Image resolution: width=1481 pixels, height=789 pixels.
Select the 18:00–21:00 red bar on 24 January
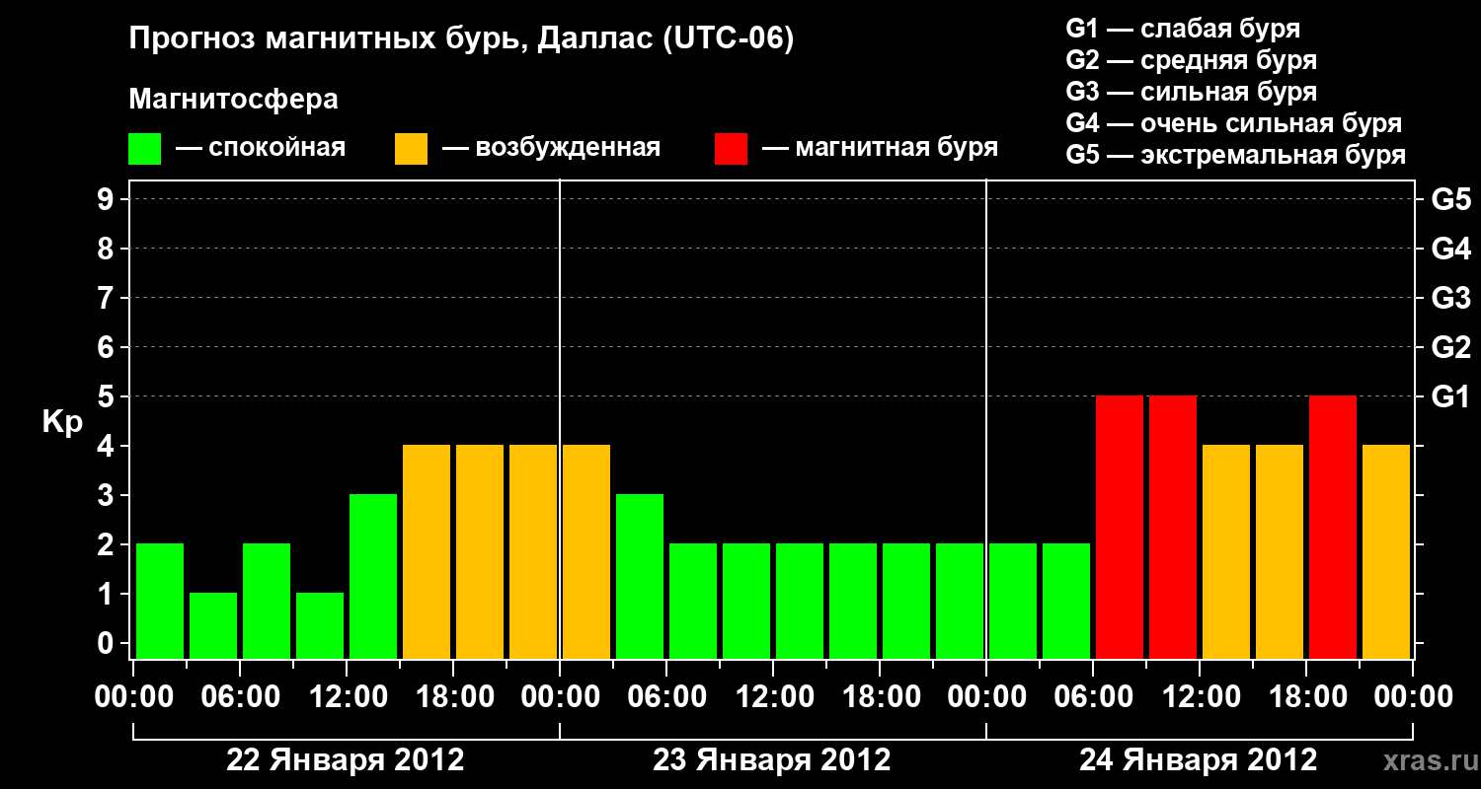click(1333, 527)
